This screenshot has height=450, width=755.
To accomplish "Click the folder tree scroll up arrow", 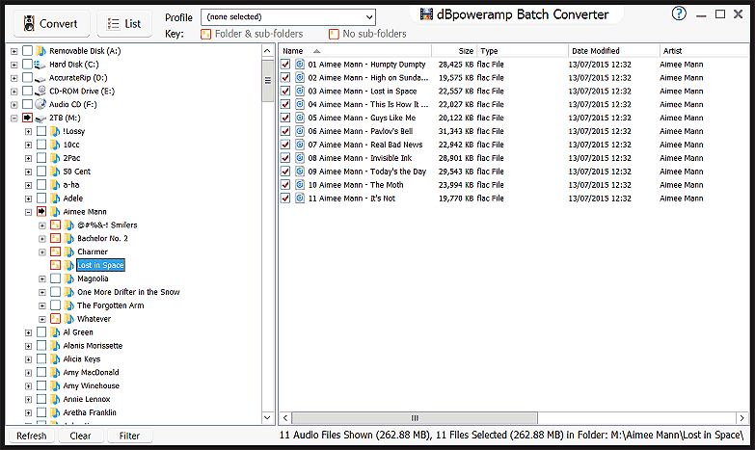I will (268, 51).
